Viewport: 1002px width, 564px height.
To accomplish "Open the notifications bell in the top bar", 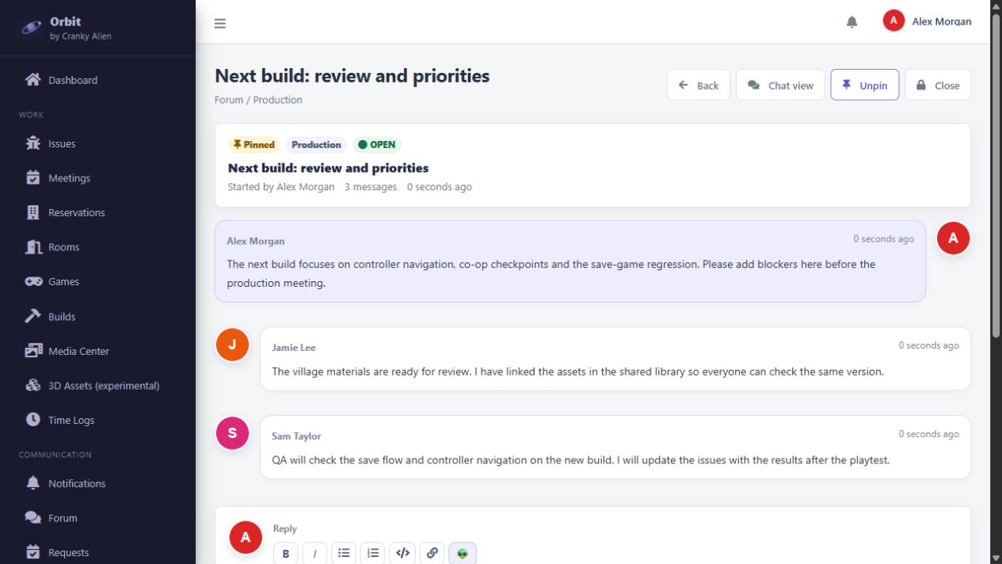I will pos(852,22).
